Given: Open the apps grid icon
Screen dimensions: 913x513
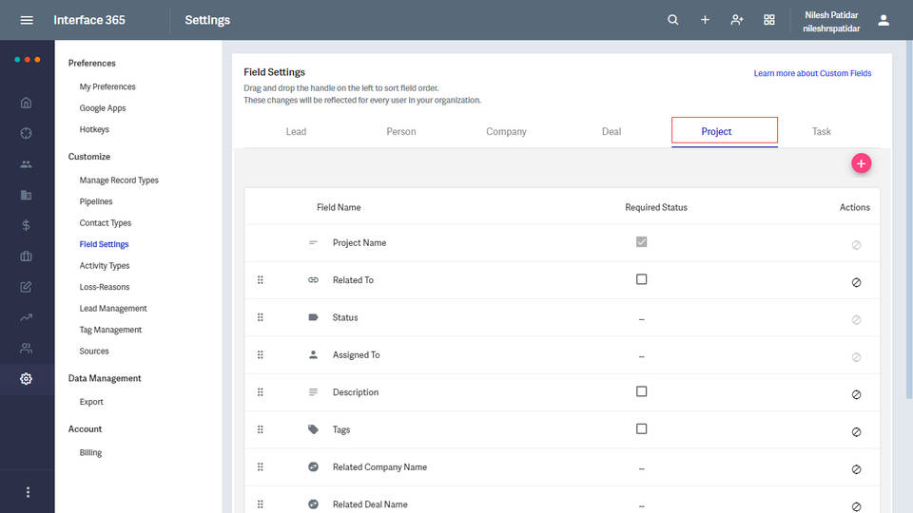Looking at the screenshot, I should (769, 20).
